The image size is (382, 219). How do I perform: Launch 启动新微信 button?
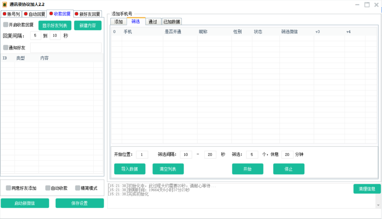tap(25, 203)
